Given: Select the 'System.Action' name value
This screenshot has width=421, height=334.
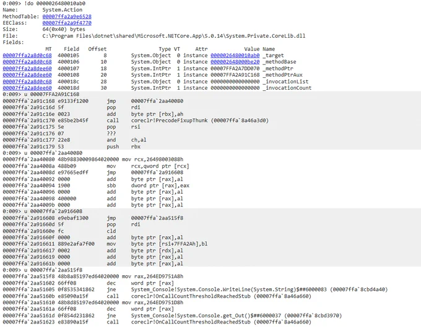Looking at the screenshot, I should (63, 10).
